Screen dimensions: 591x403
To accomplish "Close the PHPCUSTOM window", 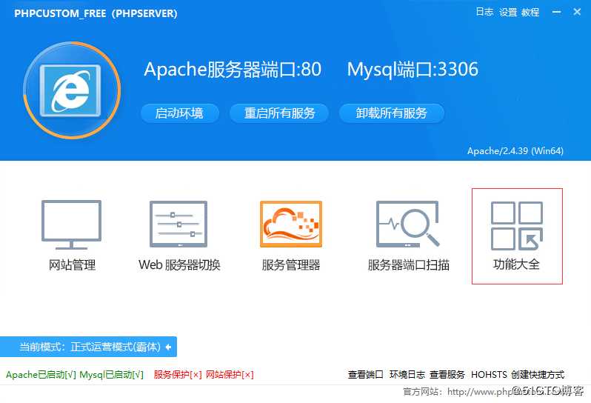I will tap(577, 12).
